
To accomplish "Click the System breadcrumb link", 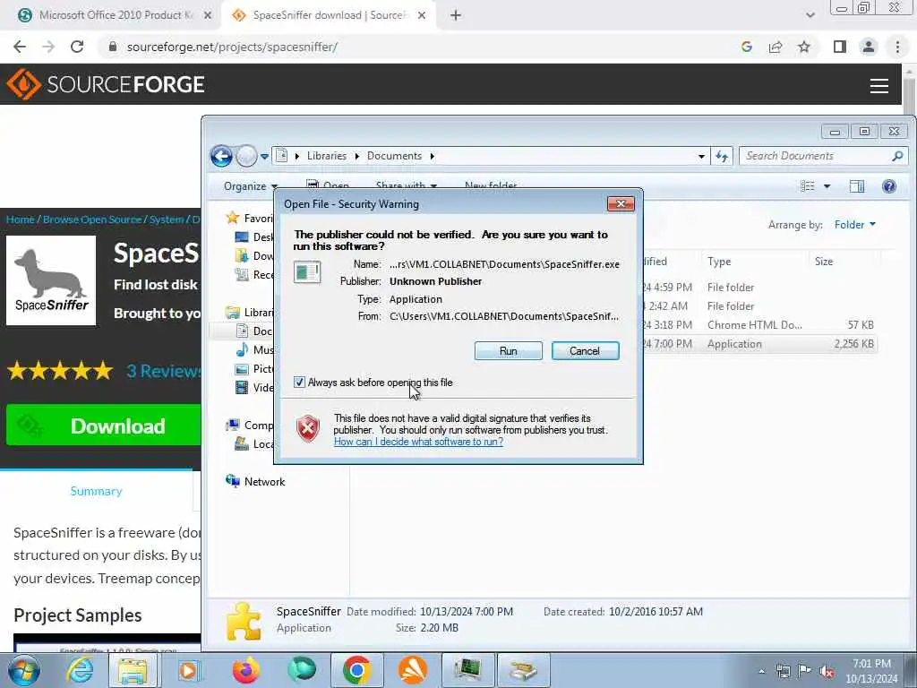I will pyautogui.click(x=166, y=219).
